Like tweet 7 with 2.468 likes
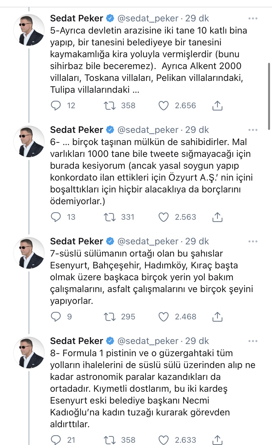Screen dimensions: 272x445 coord(164,317)
